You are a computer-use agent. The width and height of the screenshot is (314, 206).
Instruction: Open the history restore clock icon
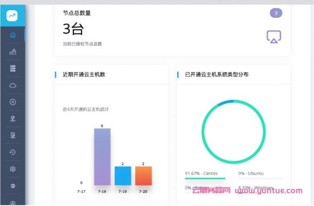[x=13, y=152]
